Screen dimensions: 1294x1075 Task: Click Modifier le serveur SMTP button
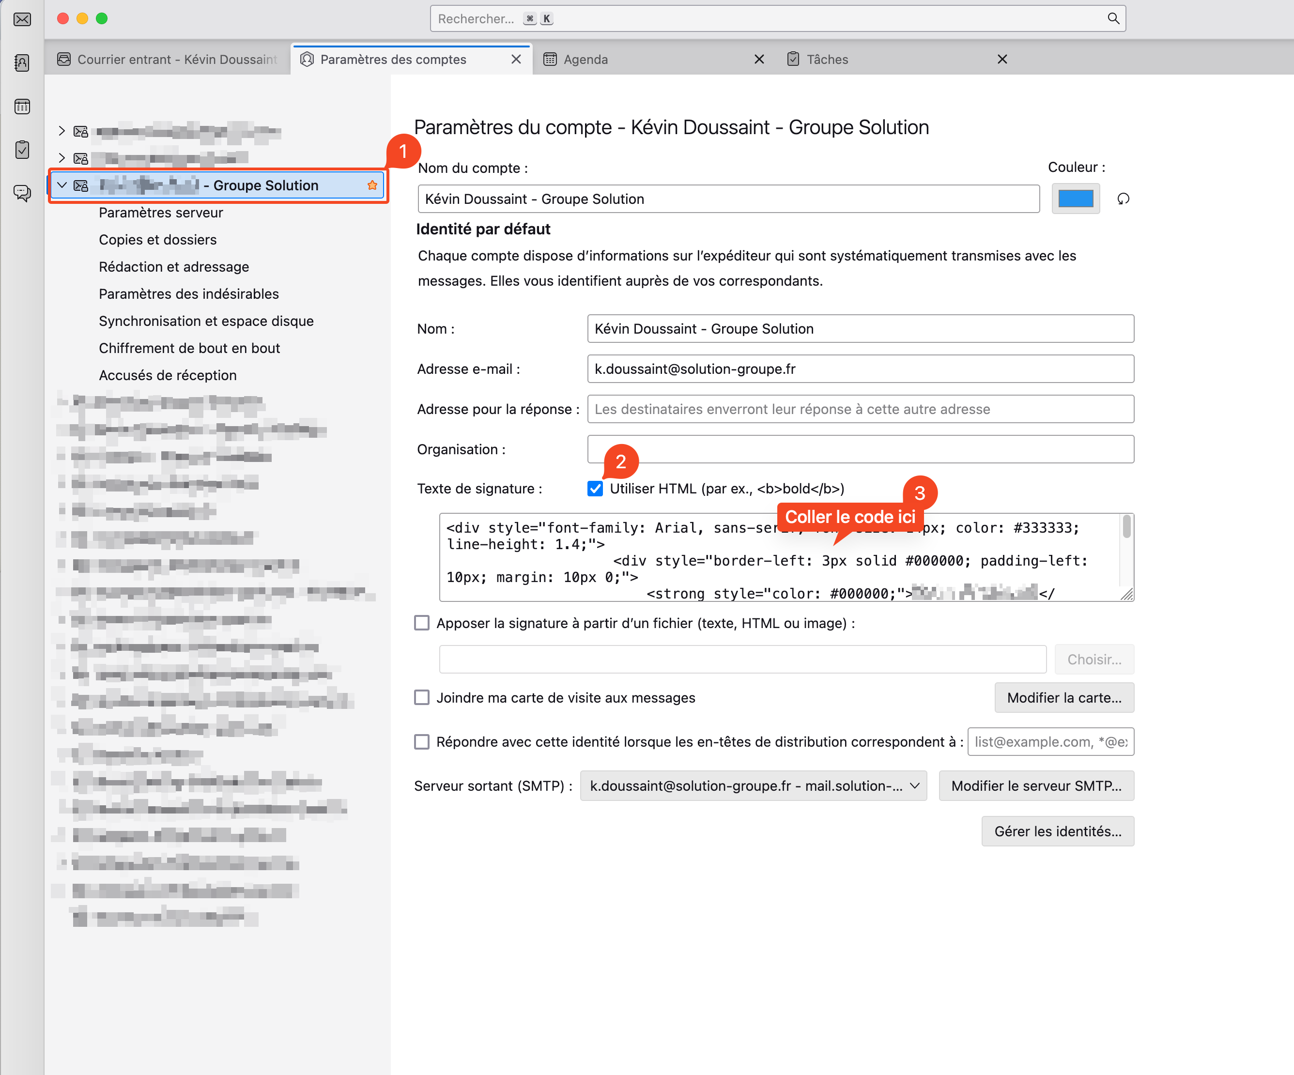1036,785
